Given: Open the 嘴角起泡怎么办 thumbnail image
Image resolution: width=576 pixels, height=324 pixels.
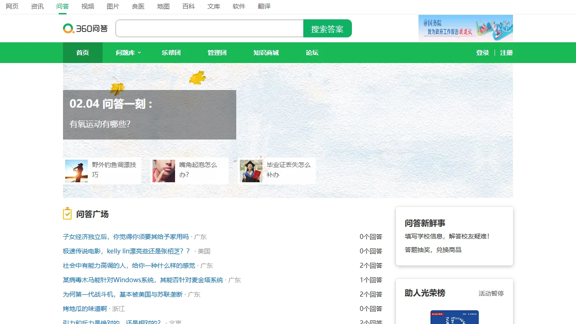Looking at the screenshot, I should [164, 171].
